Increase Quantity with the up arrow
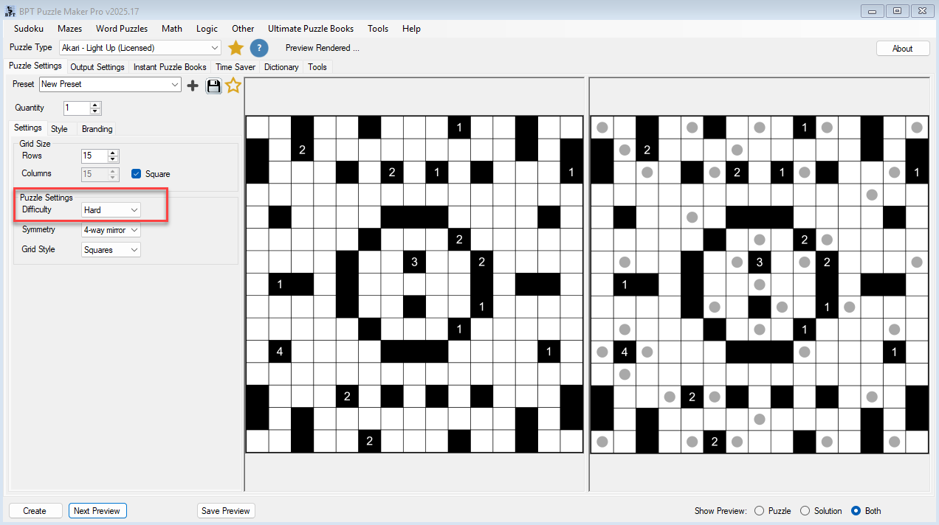 pyautogui.click(x=95, y=105)
